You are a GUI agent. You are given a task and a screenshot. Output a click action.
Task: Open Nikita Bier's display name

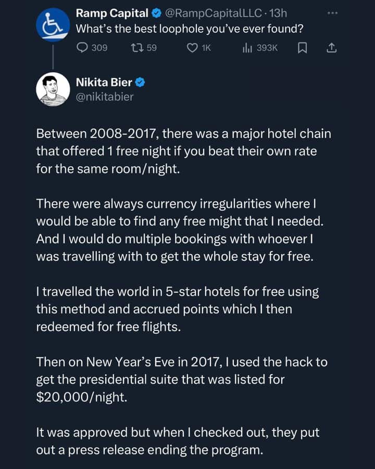coord(104,82)
